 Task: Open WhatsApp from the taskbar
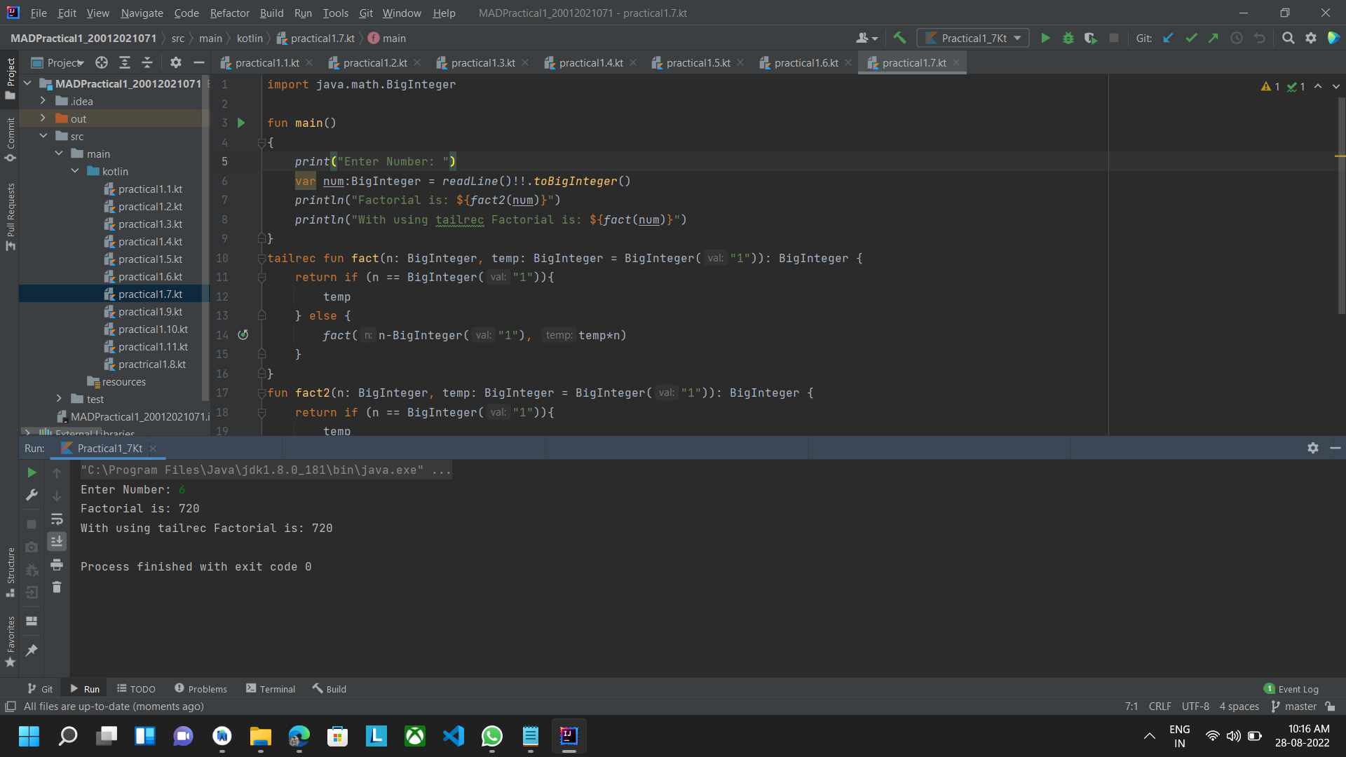492,736
